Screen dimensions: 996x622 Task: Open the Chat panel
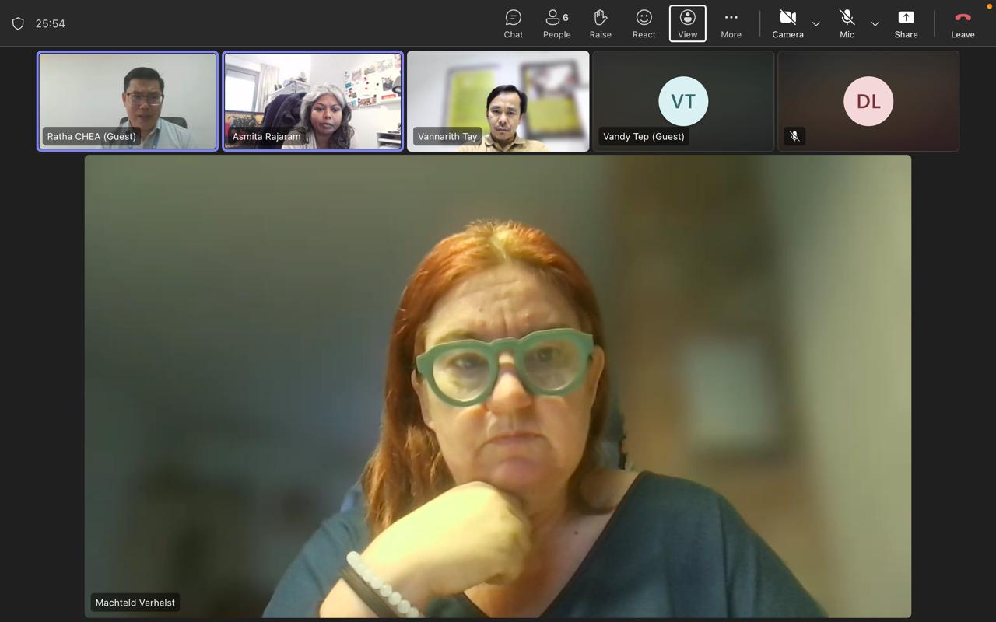(513, 23)
